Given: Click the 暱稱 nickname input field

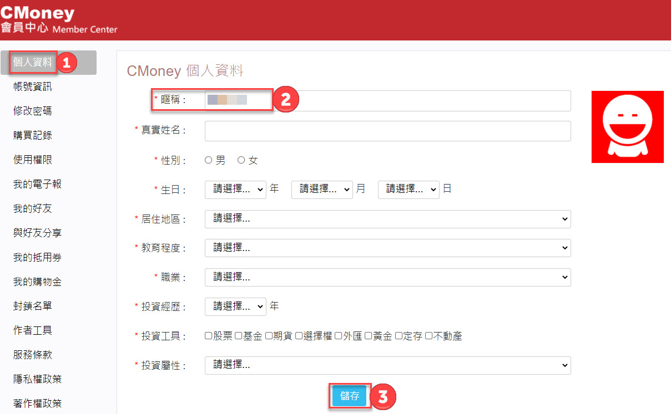Looking at the screenshot, I should [387, 101].
